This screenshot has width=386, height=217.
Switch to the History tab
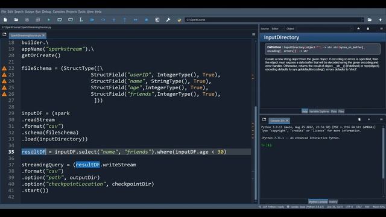[333, 202]
